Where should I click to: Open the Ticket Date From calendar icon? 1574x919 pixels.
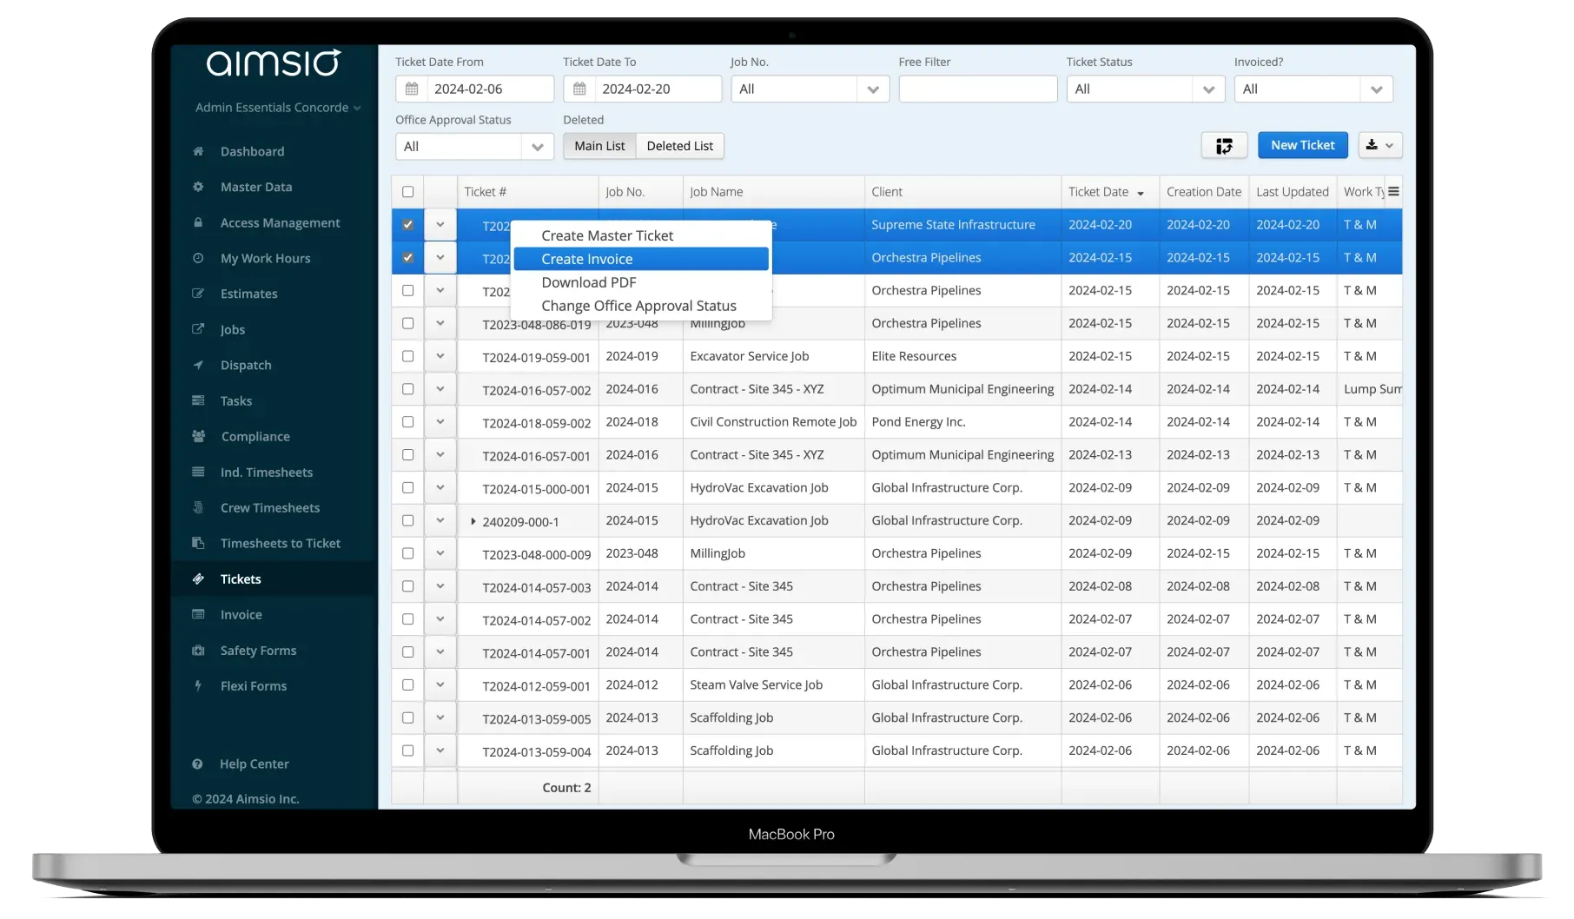click(412, 88)
